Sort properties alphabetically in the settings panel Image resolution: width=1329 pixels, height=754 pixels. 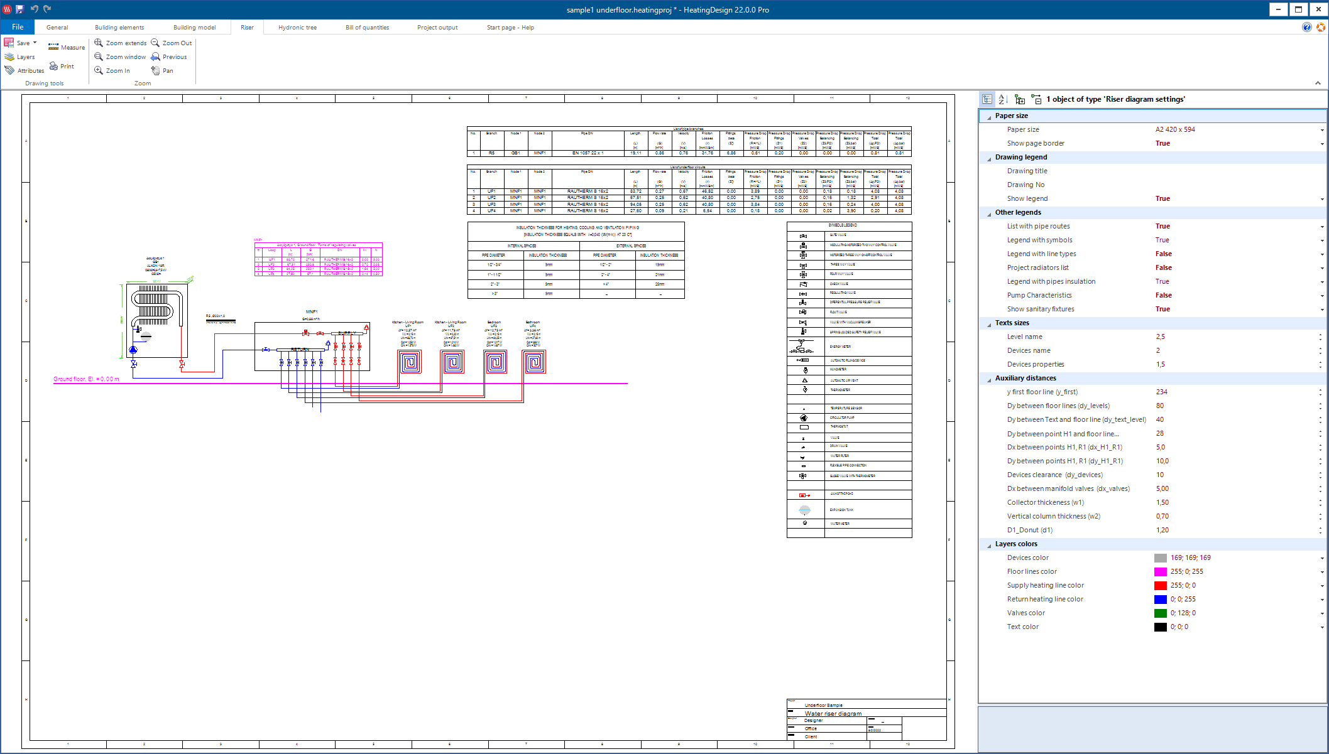coord(1003,99)
